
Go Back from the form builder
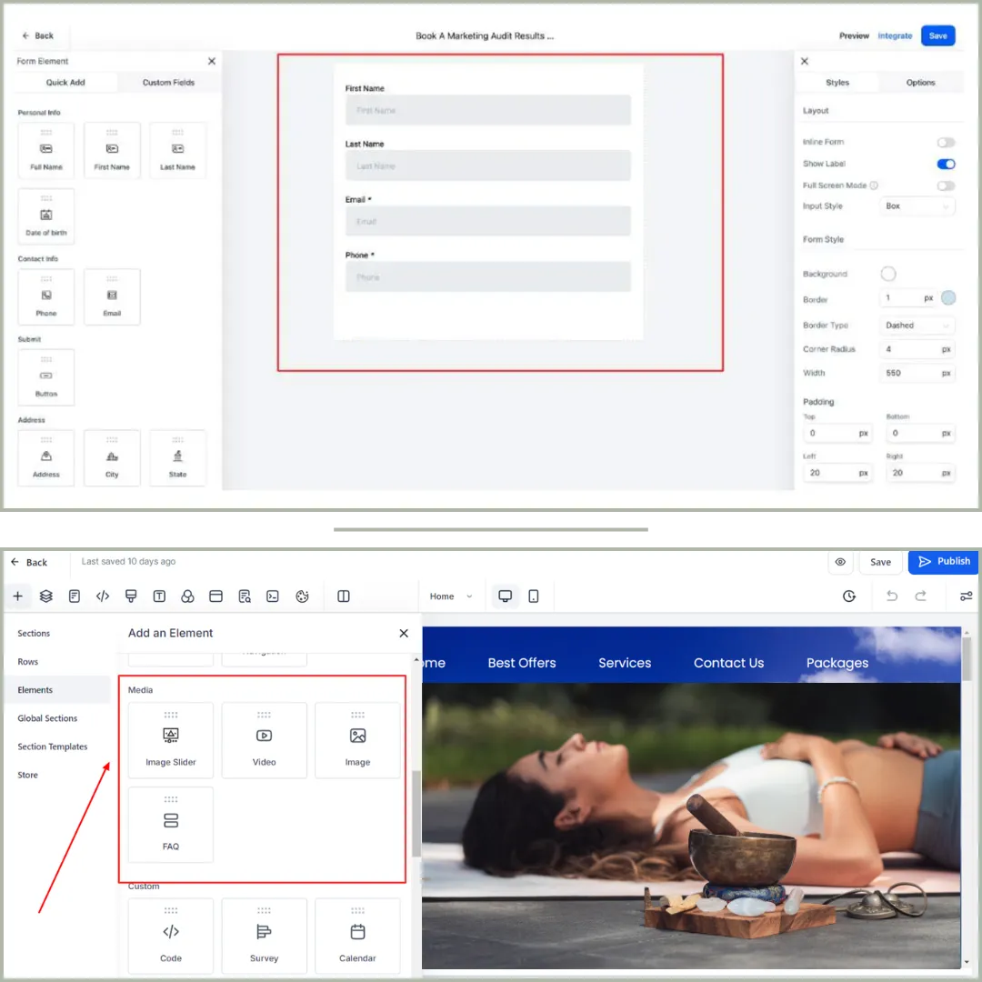pyautogui.click(x=37, y=35)
